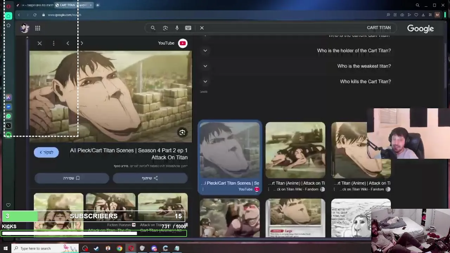Screen dimensions: 450x253
Task: Open "All Pieck/Cart Titan Scenes" title link
Action: pyautogui.click(x=129, y=154)
